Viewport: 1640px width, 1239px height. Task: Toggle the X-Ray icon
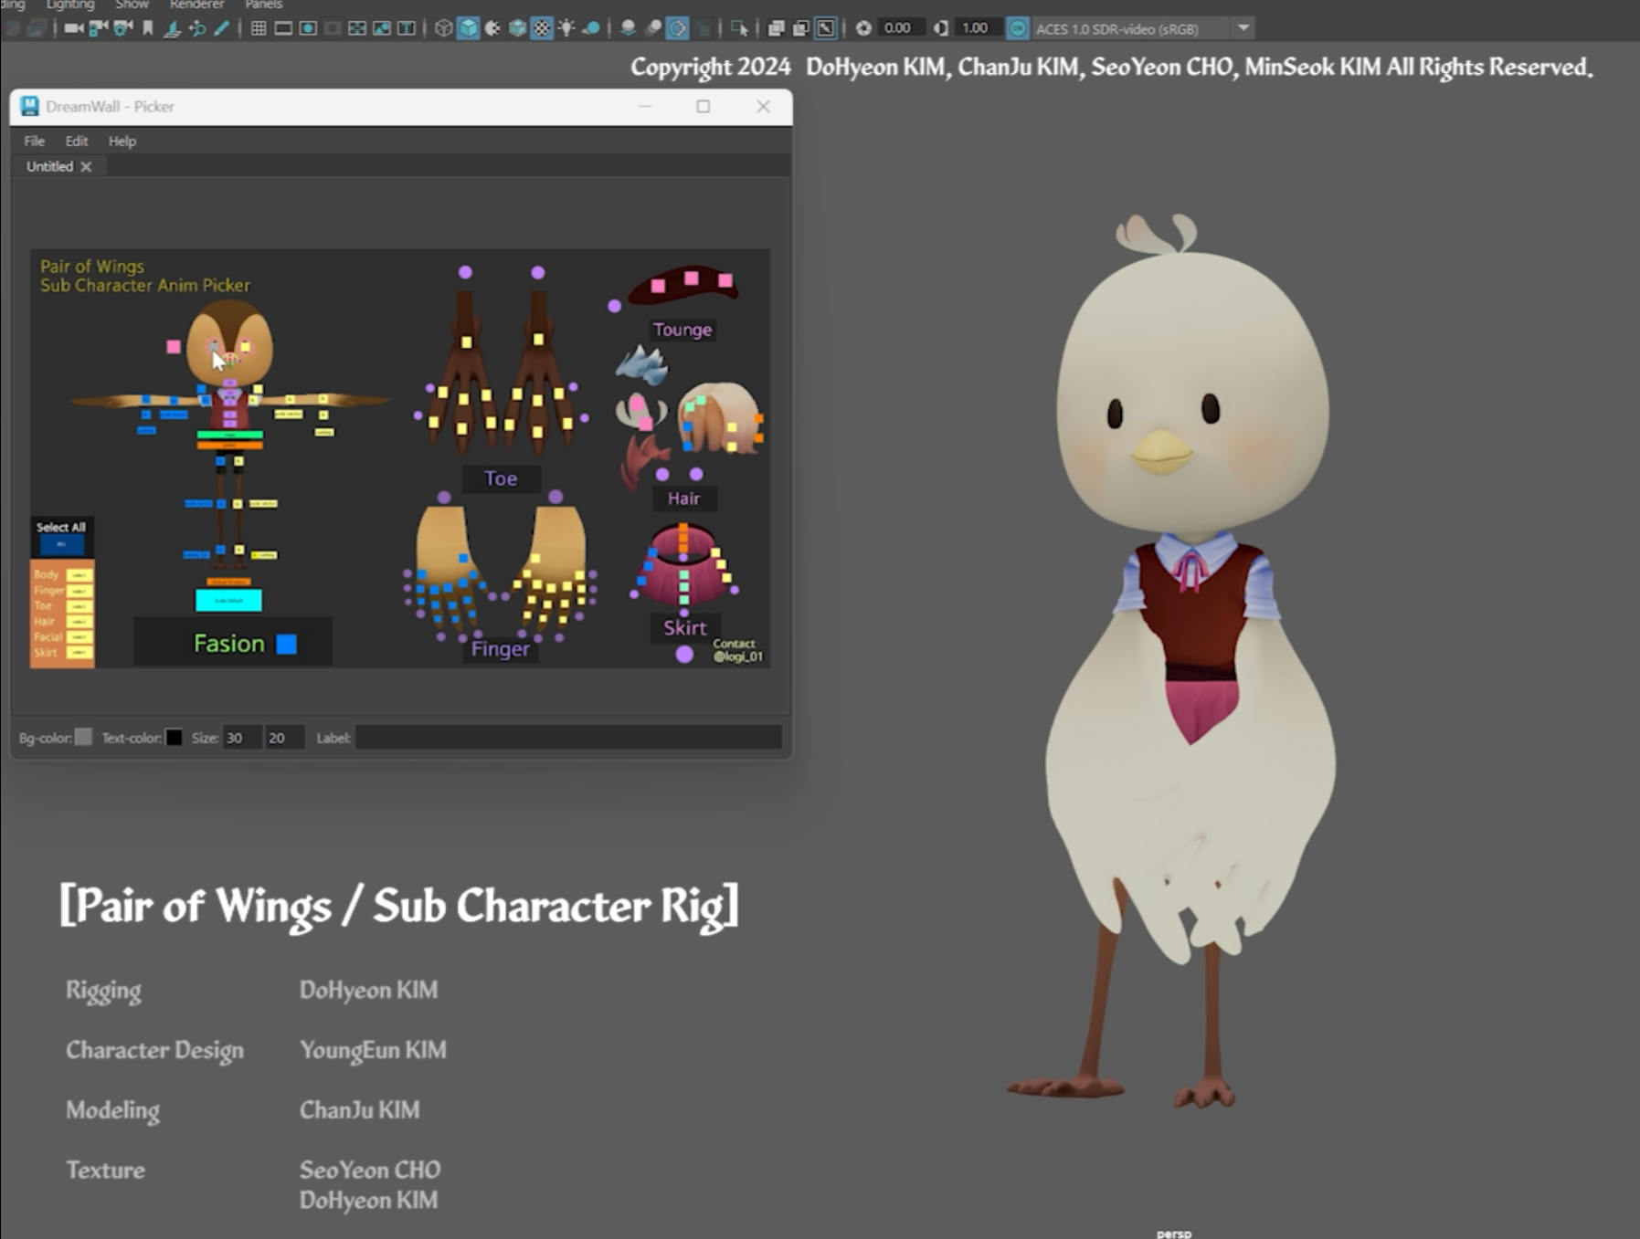tap(776, 28)
